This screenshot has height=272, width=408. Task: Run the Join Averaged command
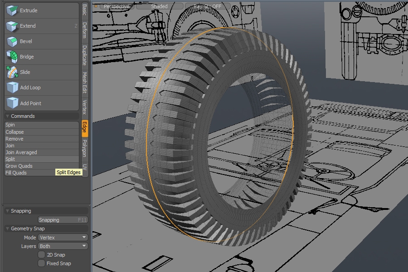point(42,152)
